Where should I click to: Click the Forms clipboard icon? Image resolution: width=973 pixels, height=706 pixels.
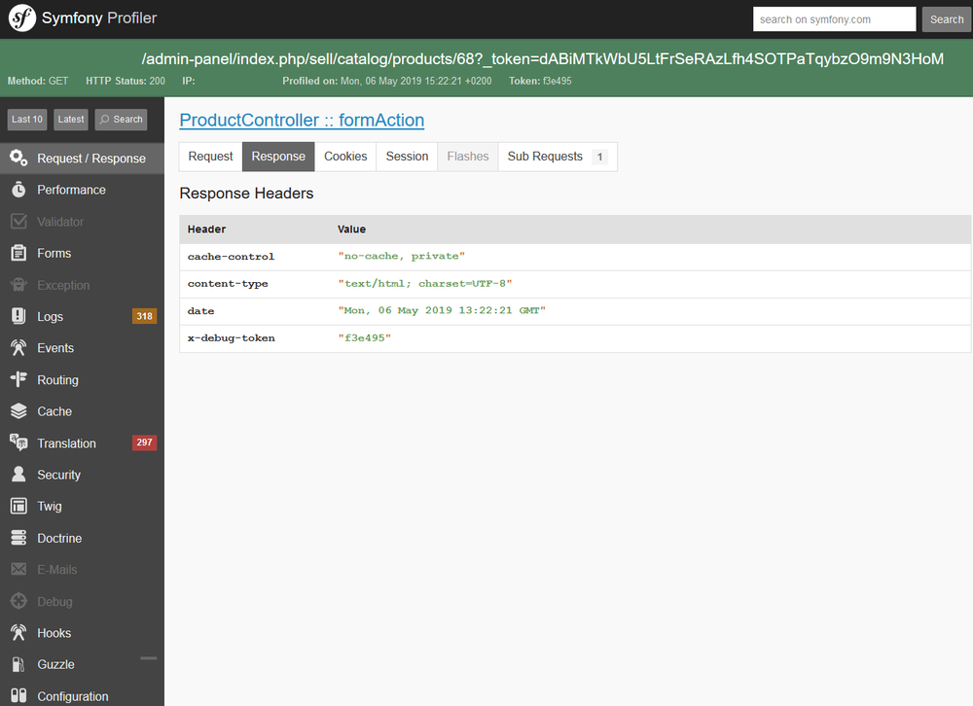coord(18,253)
